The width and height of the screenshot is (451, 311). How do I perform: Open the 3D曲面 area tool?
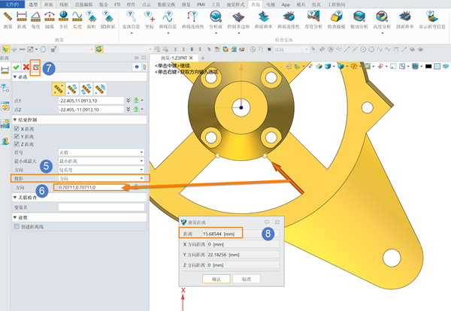[107, 20]
